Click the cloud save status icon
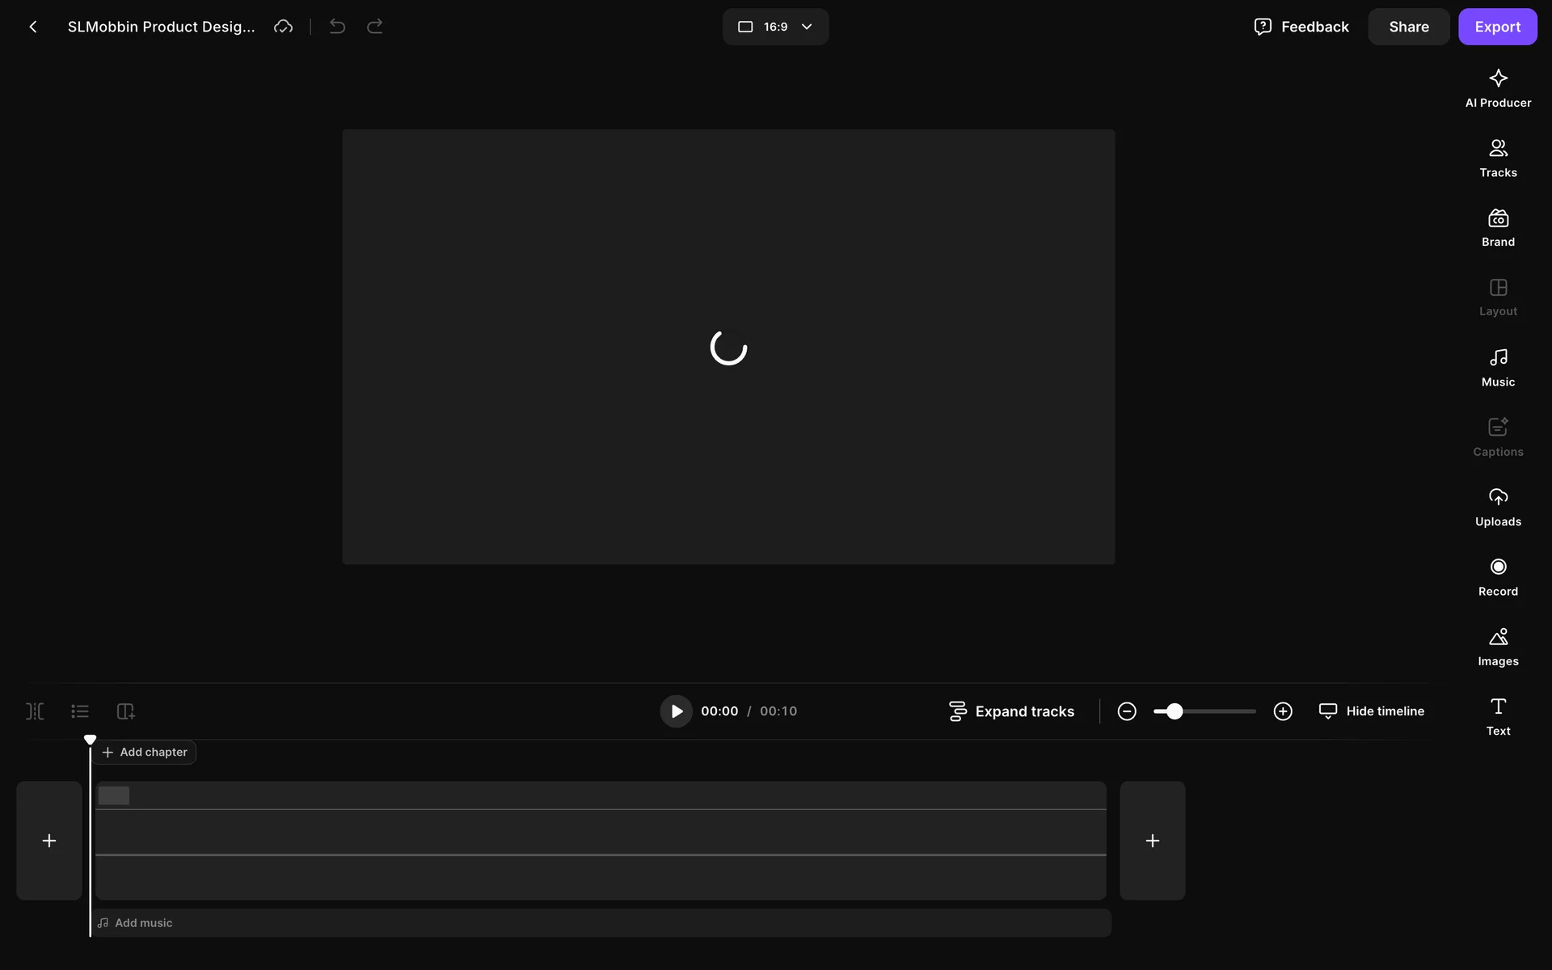Image resolution: width=1552 pixels, height=970 pixels. [x=283, y=27]
